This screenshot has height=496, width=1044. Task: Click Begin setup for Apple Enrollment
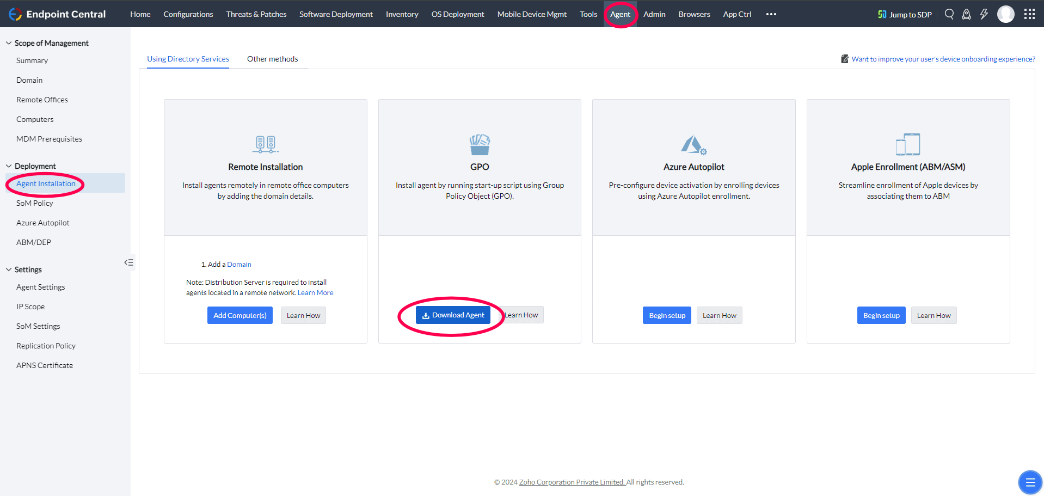[x=881, y=315]
